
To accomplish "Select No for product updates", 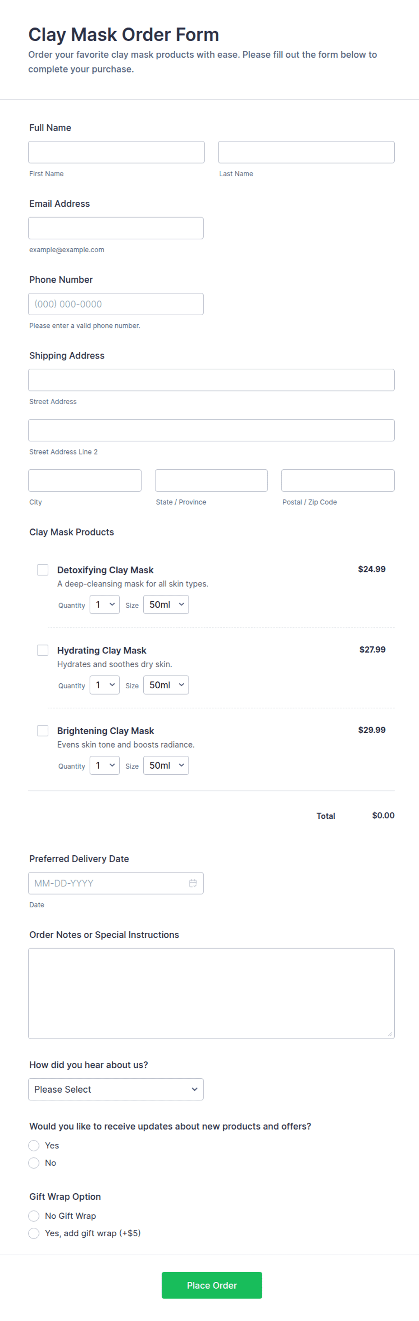I will click(x=34, y=1162).
